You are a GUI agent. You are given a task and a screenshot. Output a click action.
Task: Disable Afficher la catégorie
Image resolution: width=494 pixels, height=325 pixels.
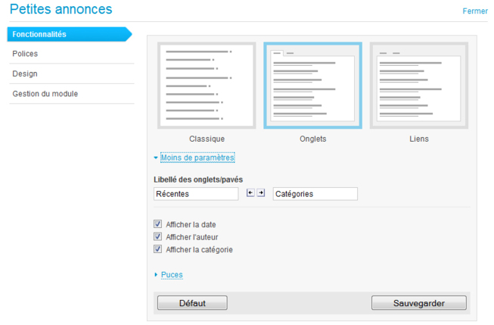pos(158,248)
